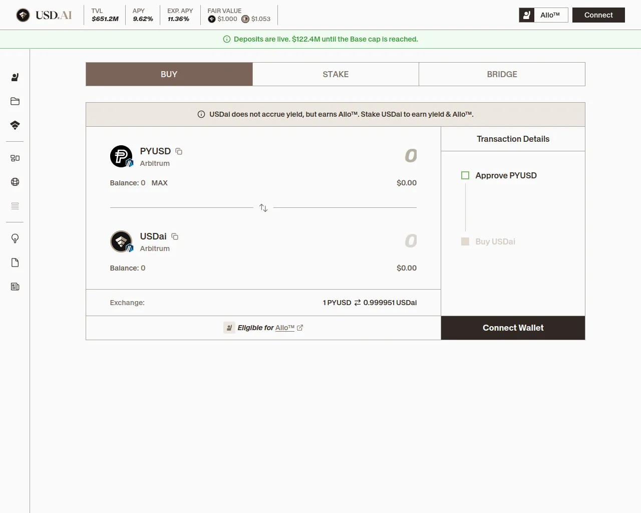
Task: Tick the Approve PYUSD step checkbox
Action: [x=465, y=175]
